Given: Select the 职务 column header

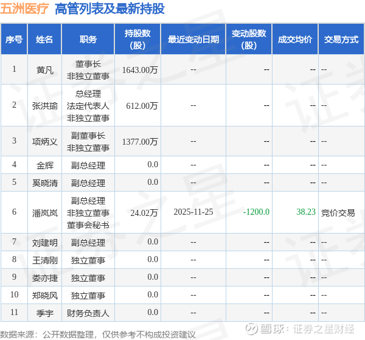Looking at the screenshot, I should [x=88, y=39].
